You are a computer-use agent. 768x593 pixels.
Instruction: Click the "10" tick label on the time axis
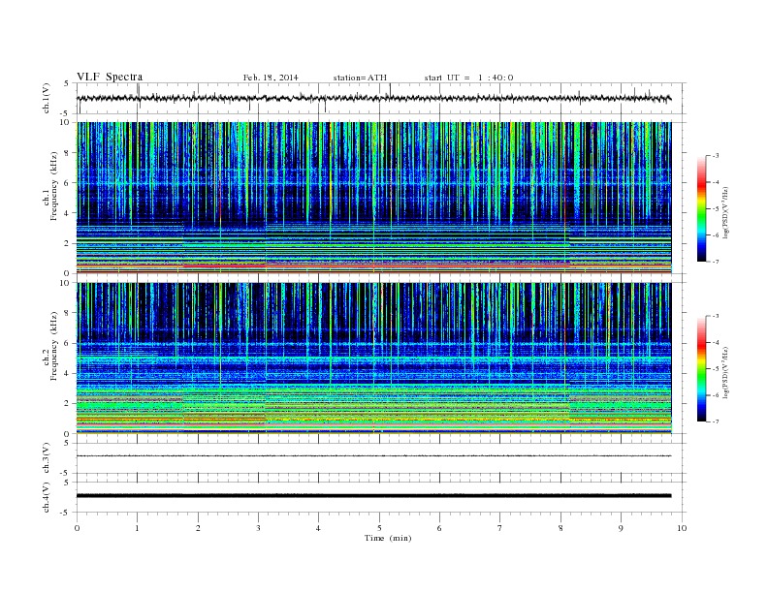[x=682, y=528]
